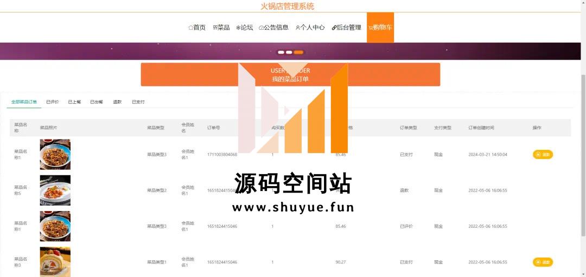The width and height of the screenshot is (586, 277).
Task: Open dish photo in the 2024-03-21 order row
Action: (55, 154)
